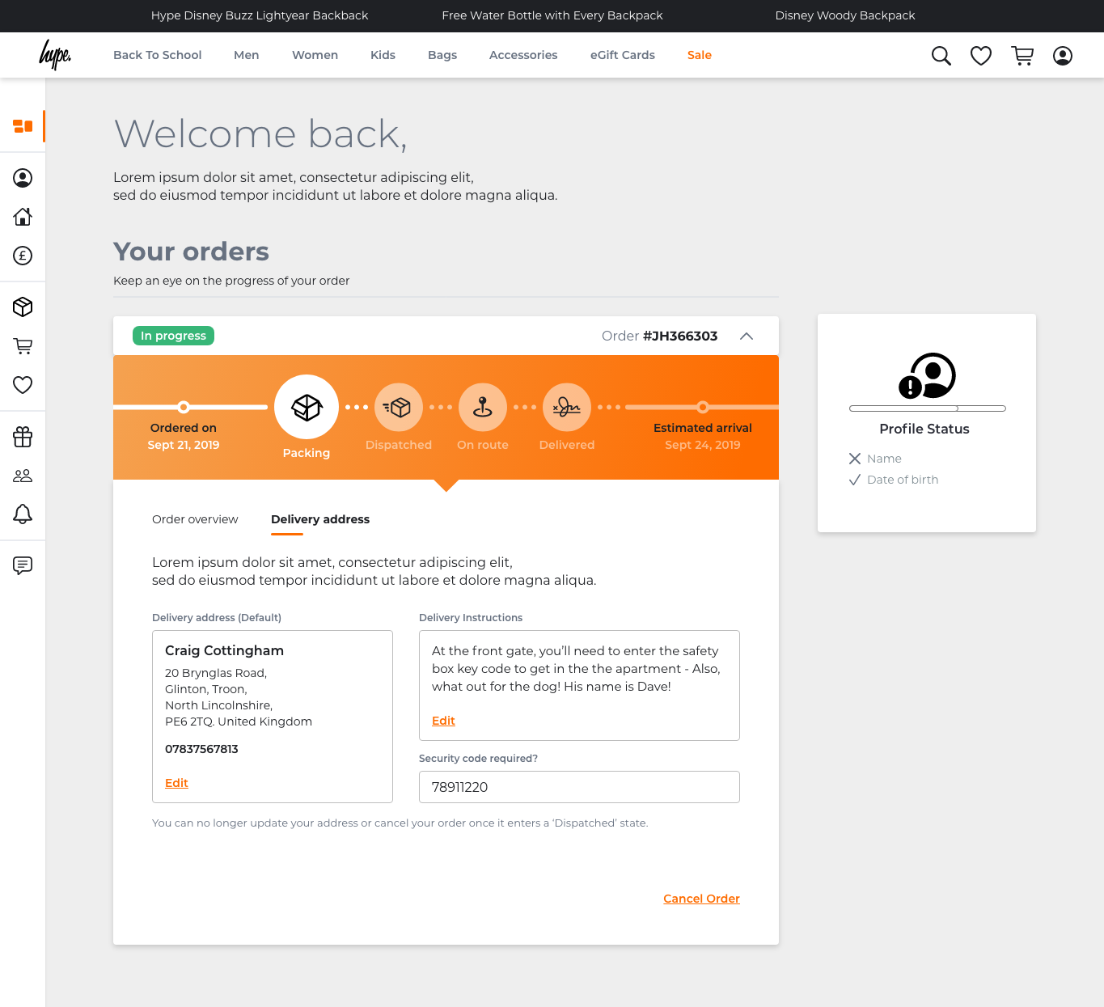
Task: Click the profile completion progress bar
Action: pos(927,408)
